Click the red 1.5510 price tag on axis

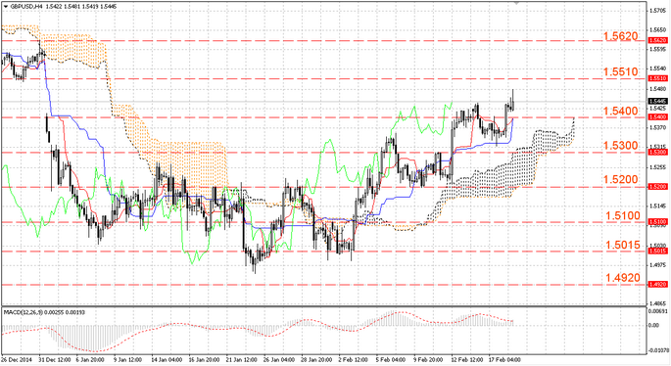coord(657,78)
